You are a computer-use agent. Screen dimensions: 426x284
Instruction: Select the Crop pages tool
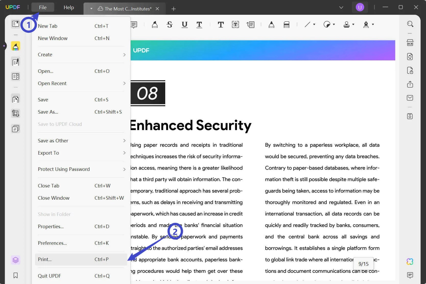(x=16, y=113)
